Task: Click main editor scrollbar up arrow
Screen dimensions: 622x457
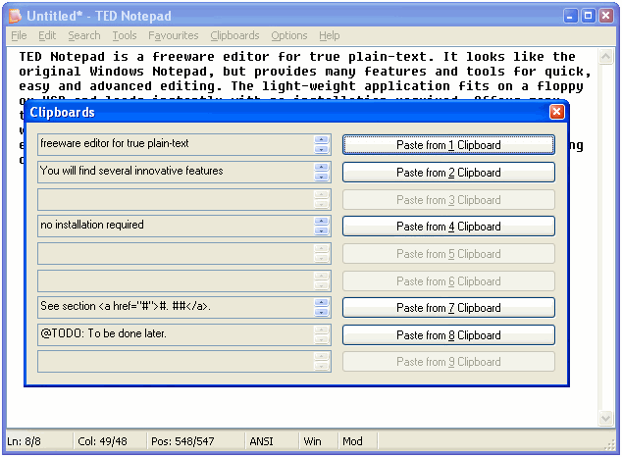Action: pos(605,56)
